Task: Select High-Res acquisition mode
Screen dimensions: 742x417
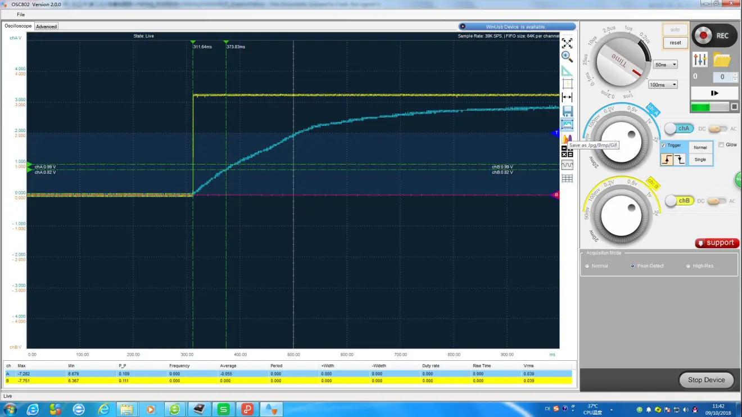Action: tap(689, 266)
